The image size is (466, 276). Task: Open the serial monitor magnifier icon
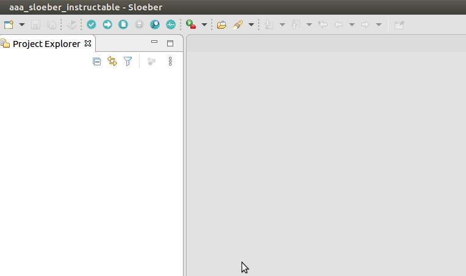click(x=155, y=25)
